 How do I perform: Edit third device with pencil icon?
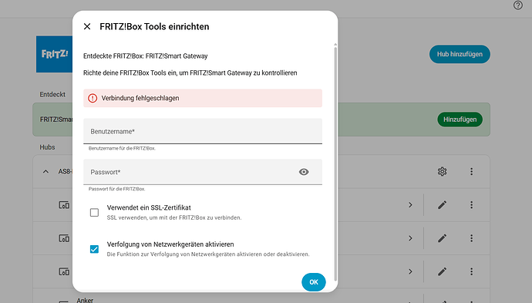point(442,271)
